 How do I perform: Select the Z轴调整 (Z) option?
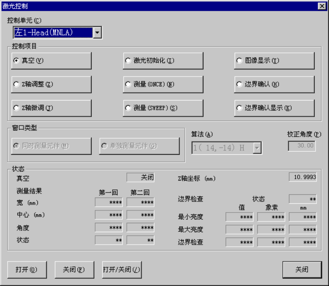pyautogui.click(x=51, y=85)
